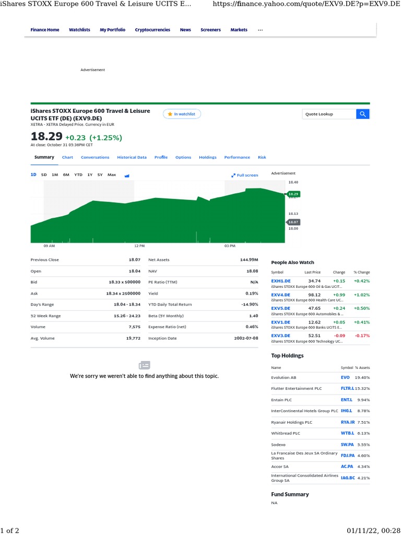The width and height of the screenshot is (401, 535).
Task: Open Screeners page
Action: point(210,30)
